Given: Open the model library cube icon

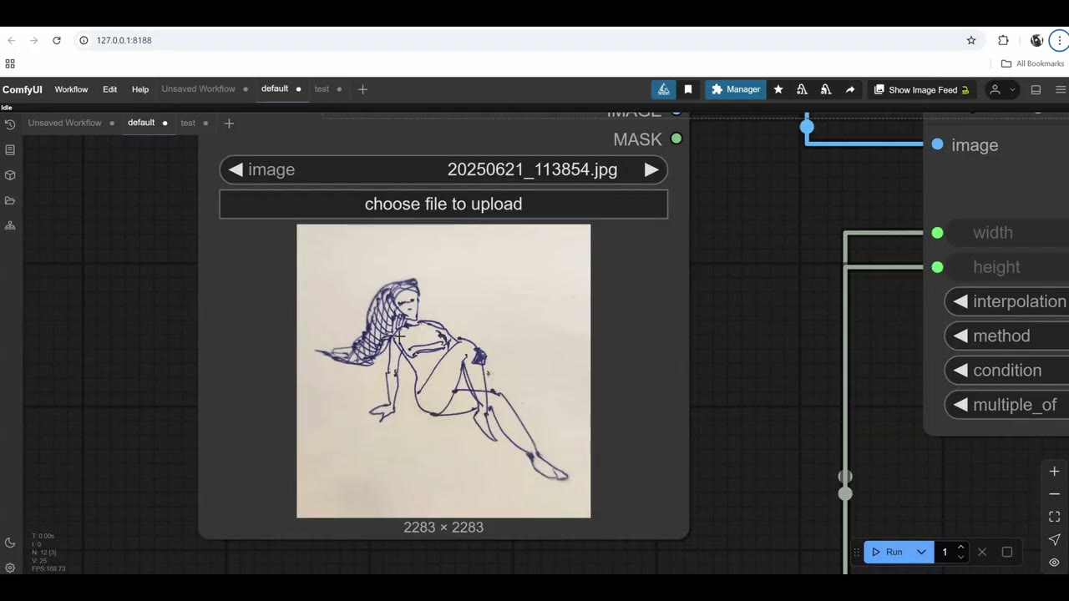Looking at the screenshot, I should (x=10, y=175).
